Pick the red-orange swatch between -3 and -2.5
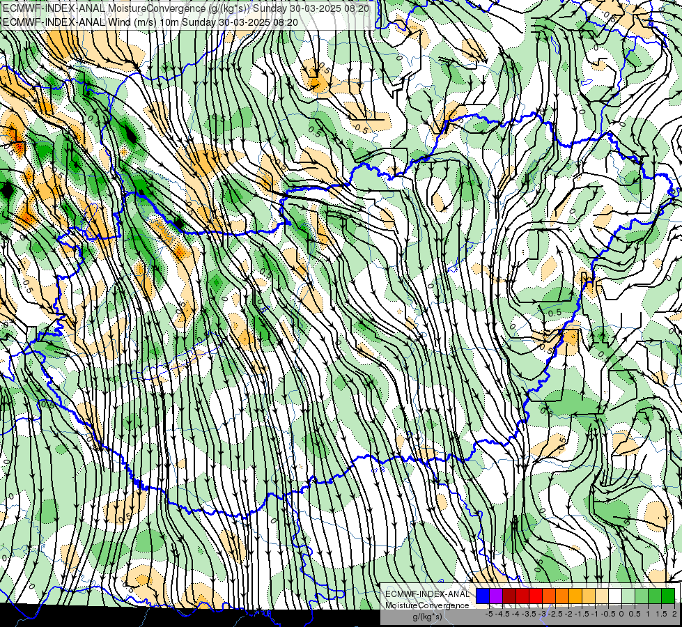Image resolution: width=682 pixels, height=627 pixels. click(549, 596)
